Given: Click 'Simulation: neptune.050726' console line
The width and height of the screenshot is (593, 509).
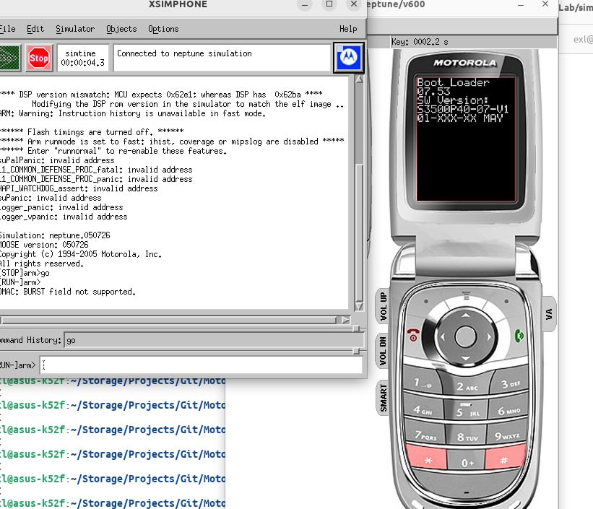Looking at the screenshot, I should click(55, 235).
